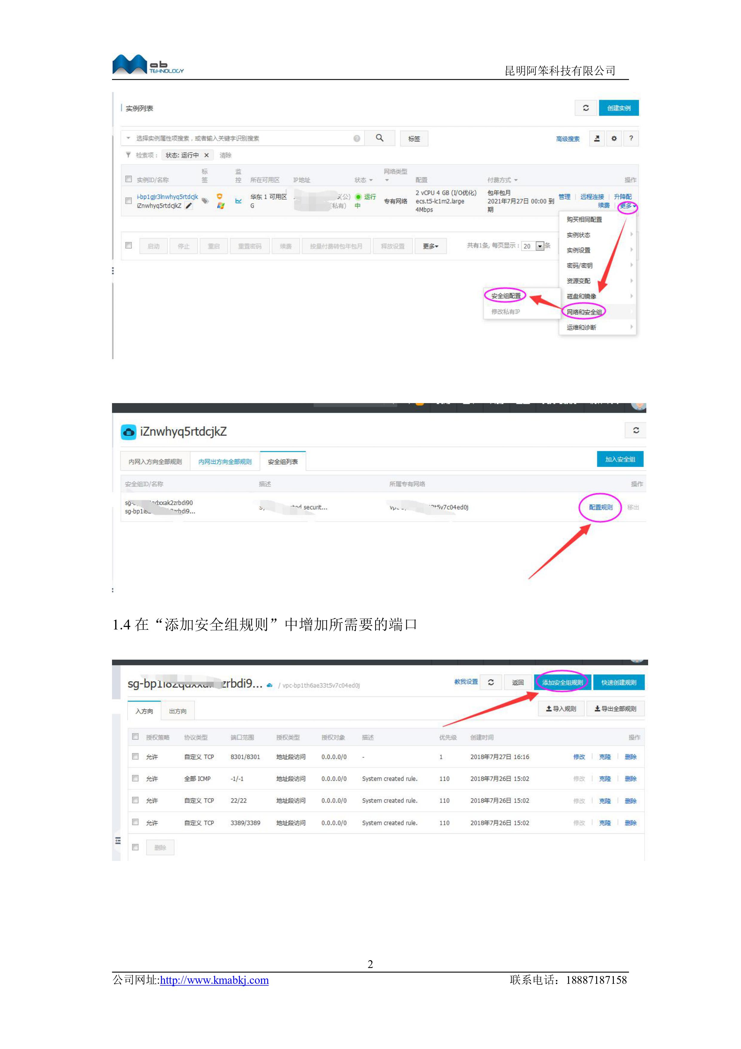Refresh the security group rules list
Image resolution: width=741 pixels, height=1049 pixels.
(491, 683)
